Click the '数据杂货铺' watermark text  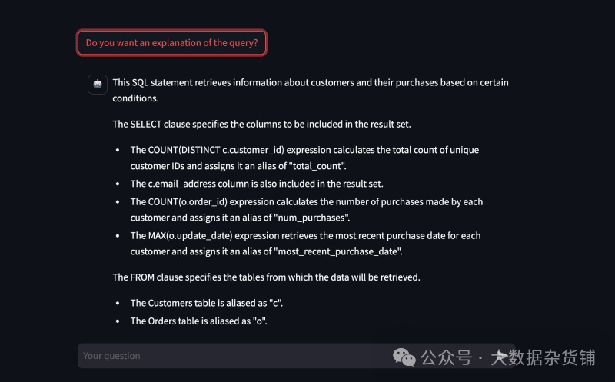point(550,357)
